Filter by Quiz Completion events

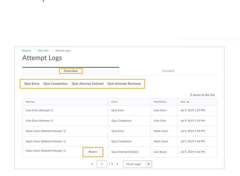coord(55,84)
